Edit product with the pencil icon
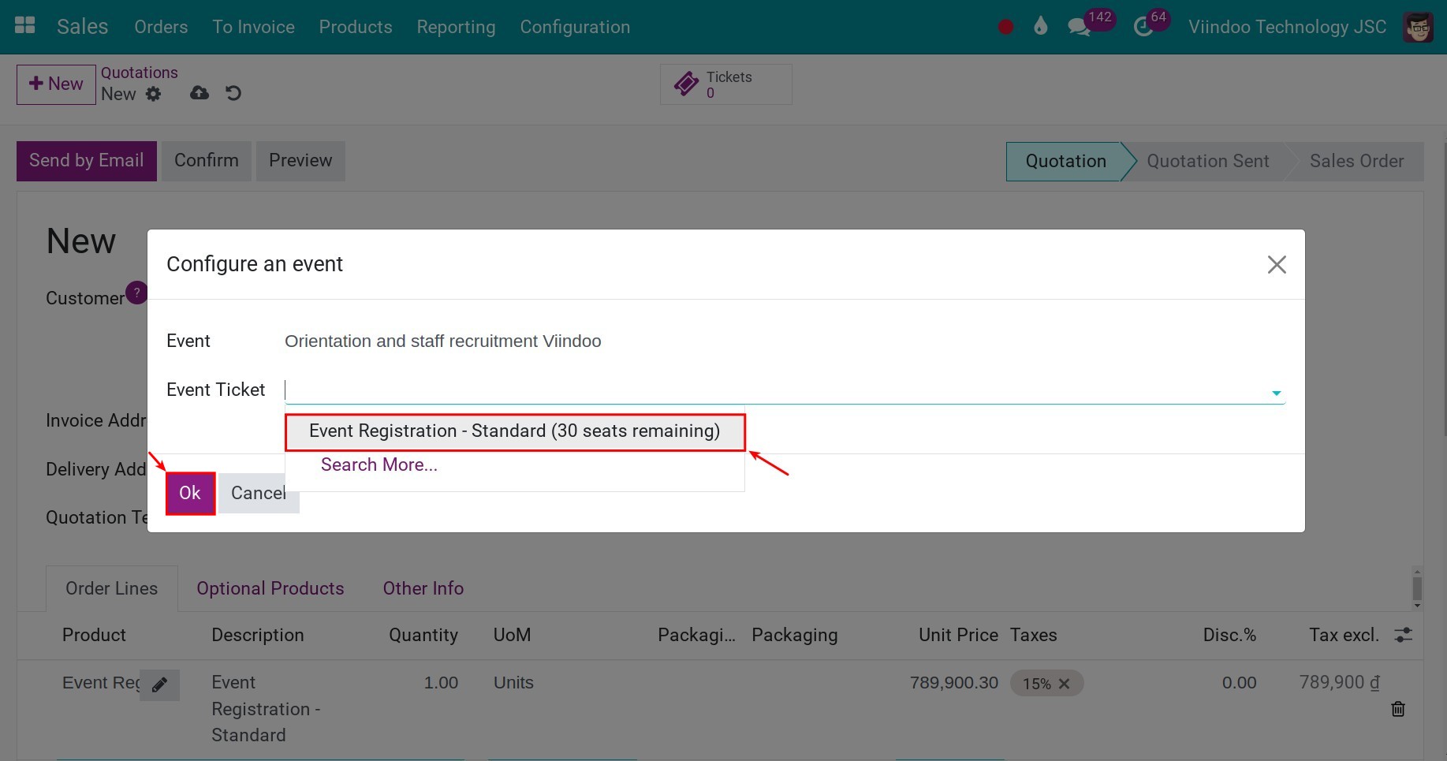1447x761 pixels. (x=160, y=685)
